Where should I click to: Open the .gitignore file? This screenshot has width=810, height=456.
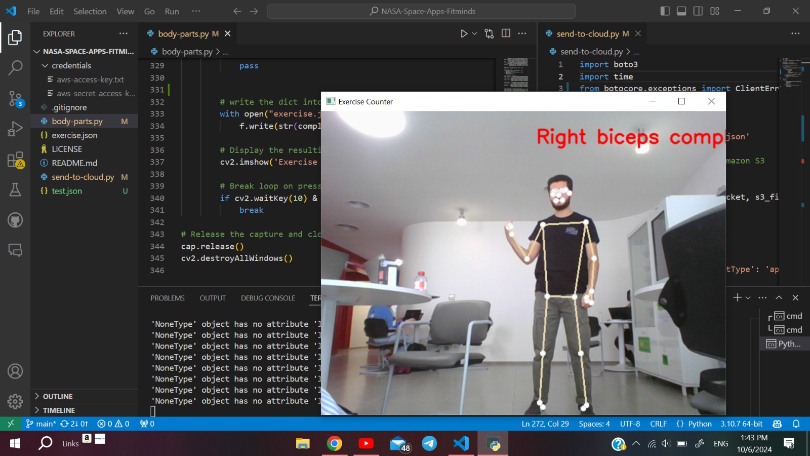coord(84,107)
